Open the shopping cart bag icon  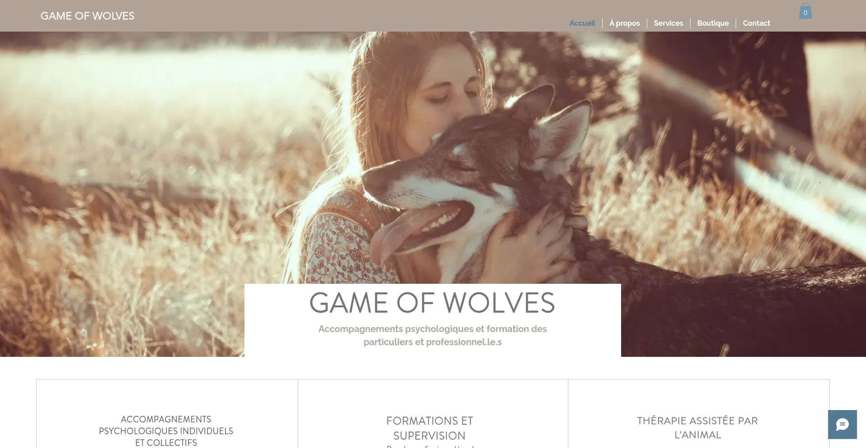806,11
